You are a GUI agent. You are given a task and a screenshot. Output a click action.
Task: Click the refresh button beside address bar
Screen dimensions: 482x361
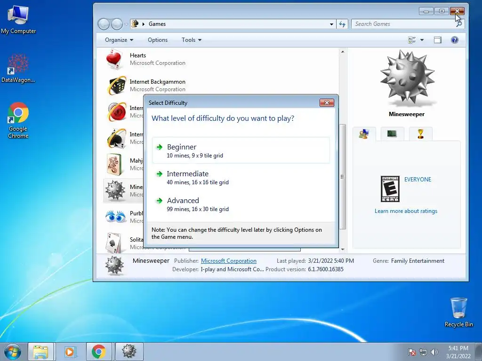(x=342, y=24)
